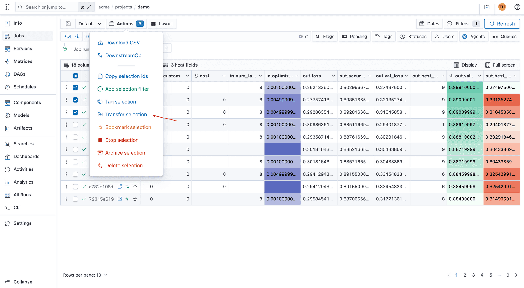Viewport: 524px width, 288px height.
Task: Open out.loss column header dropdown
Action: (333, 76)
